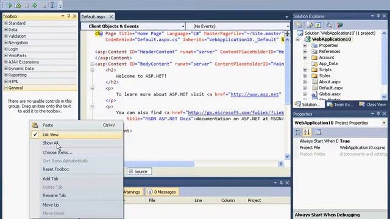Screen dimensions: 390x219
Task: Sort error list by File column
Action: coord(168,200)
